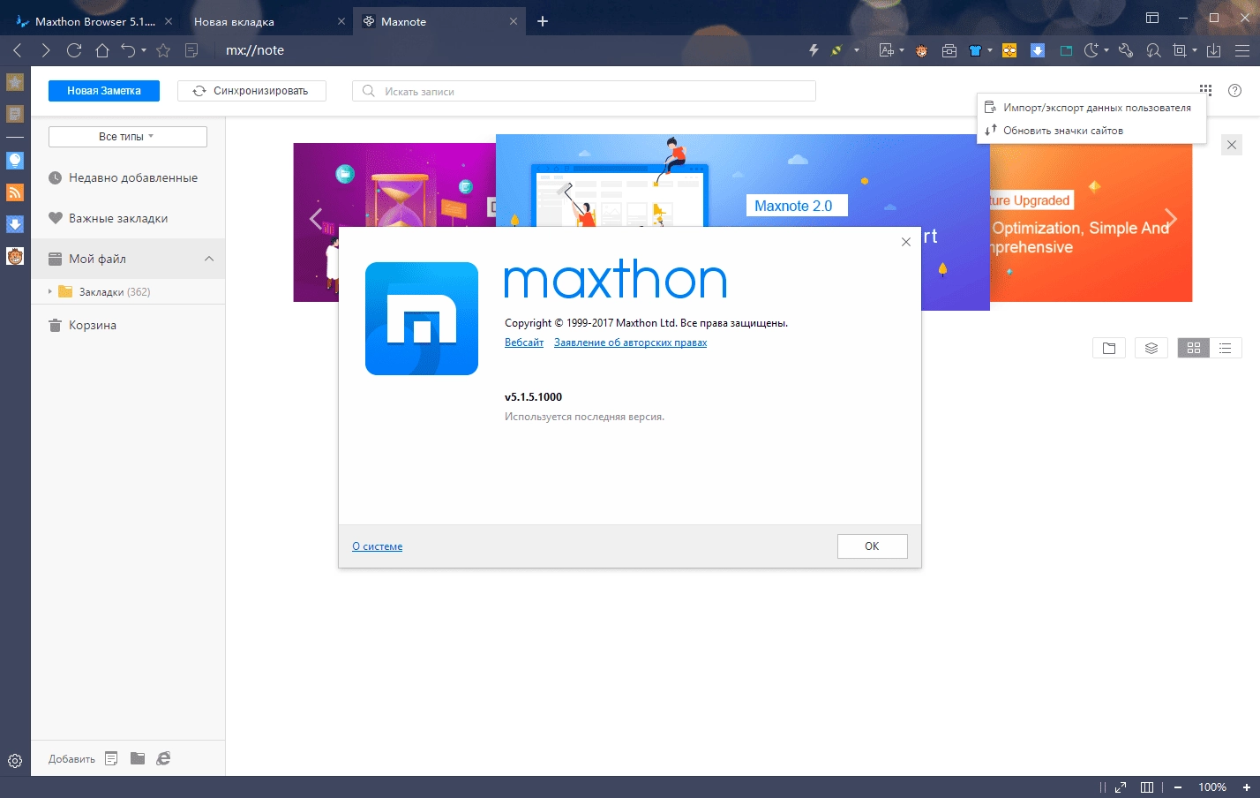Click the Undo closed tab icon
Screen dimensions: 1260x798
129,50
